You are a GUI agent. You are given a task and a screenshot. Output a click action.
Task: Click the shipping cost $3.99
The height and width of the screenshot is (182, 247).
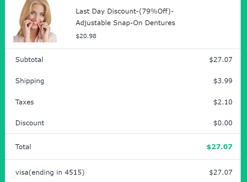point(222,81)
